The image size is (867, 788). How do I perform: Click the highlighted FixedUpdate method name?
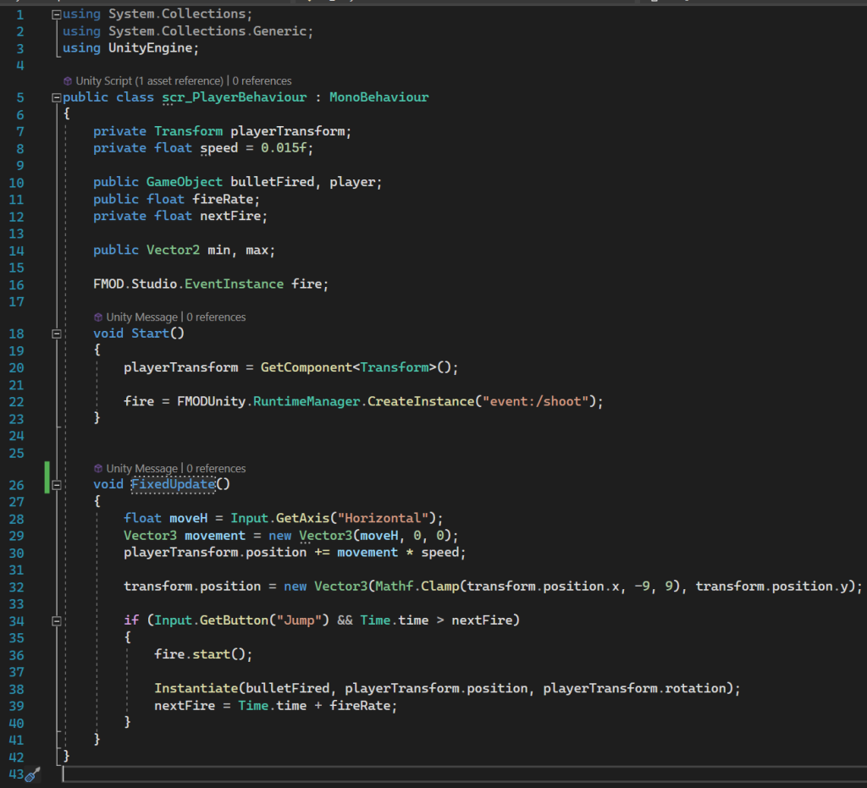(x=173, y=485)
